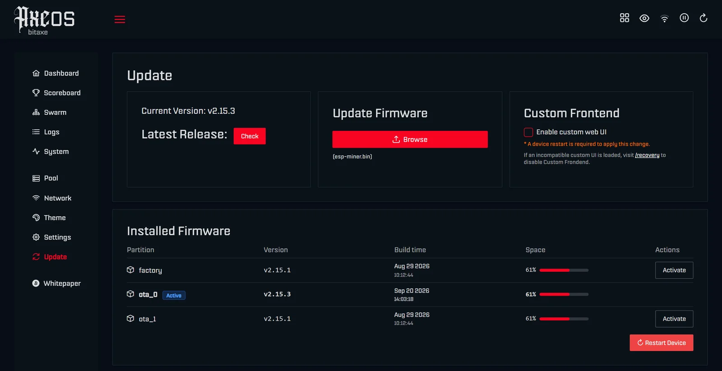The height and width of the screenshot is (371, 722).
Task: Click the Build time column header
Action: [410, 250]
